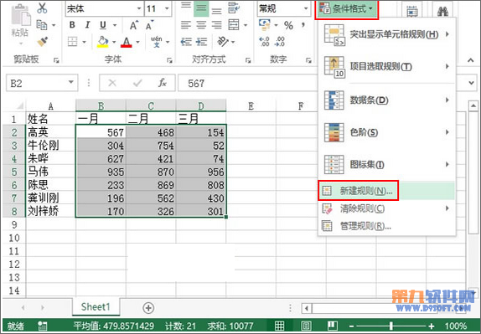Open the font name 宋体 dropdown
Screen dimensions: 481x334
pyautogui.click(x=139, y=8)
